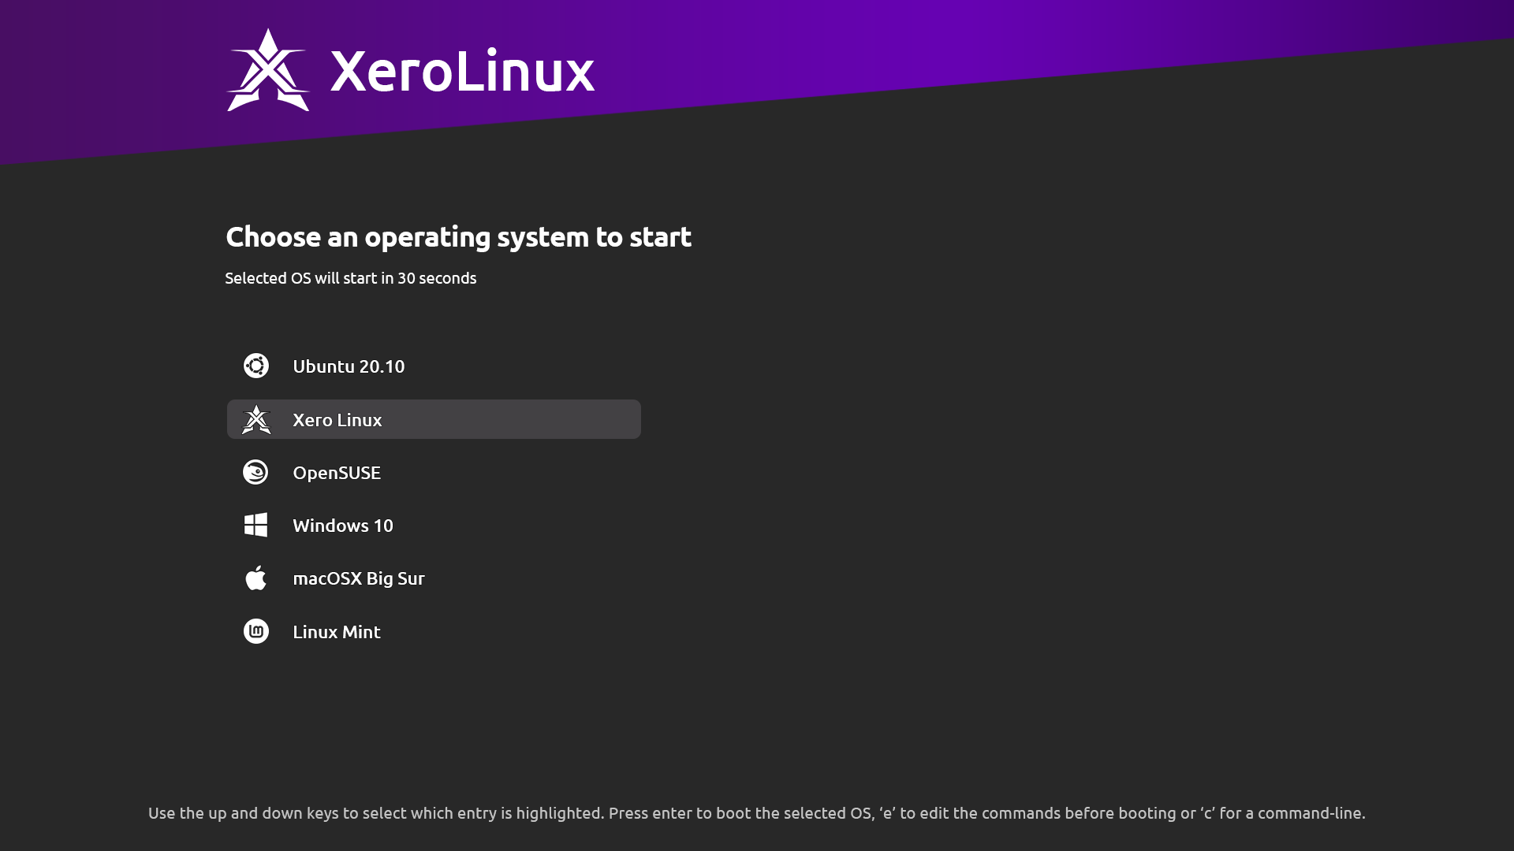Click the XeroLinux title text
Viewport: 1514px width, 851px height.
click(462, 71)
